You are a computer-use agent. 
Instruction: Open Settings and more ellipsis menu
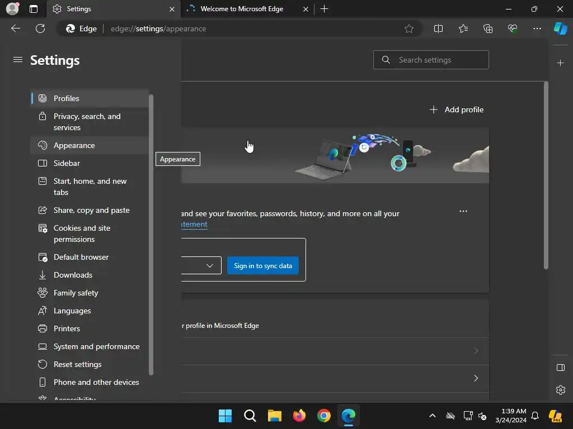(537, 28)
